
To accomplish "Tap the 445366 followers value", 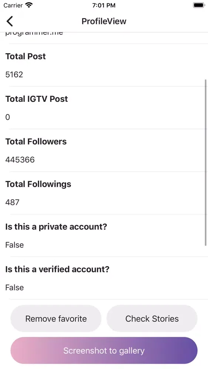I will pyautogui.click(x=20, y=160).
